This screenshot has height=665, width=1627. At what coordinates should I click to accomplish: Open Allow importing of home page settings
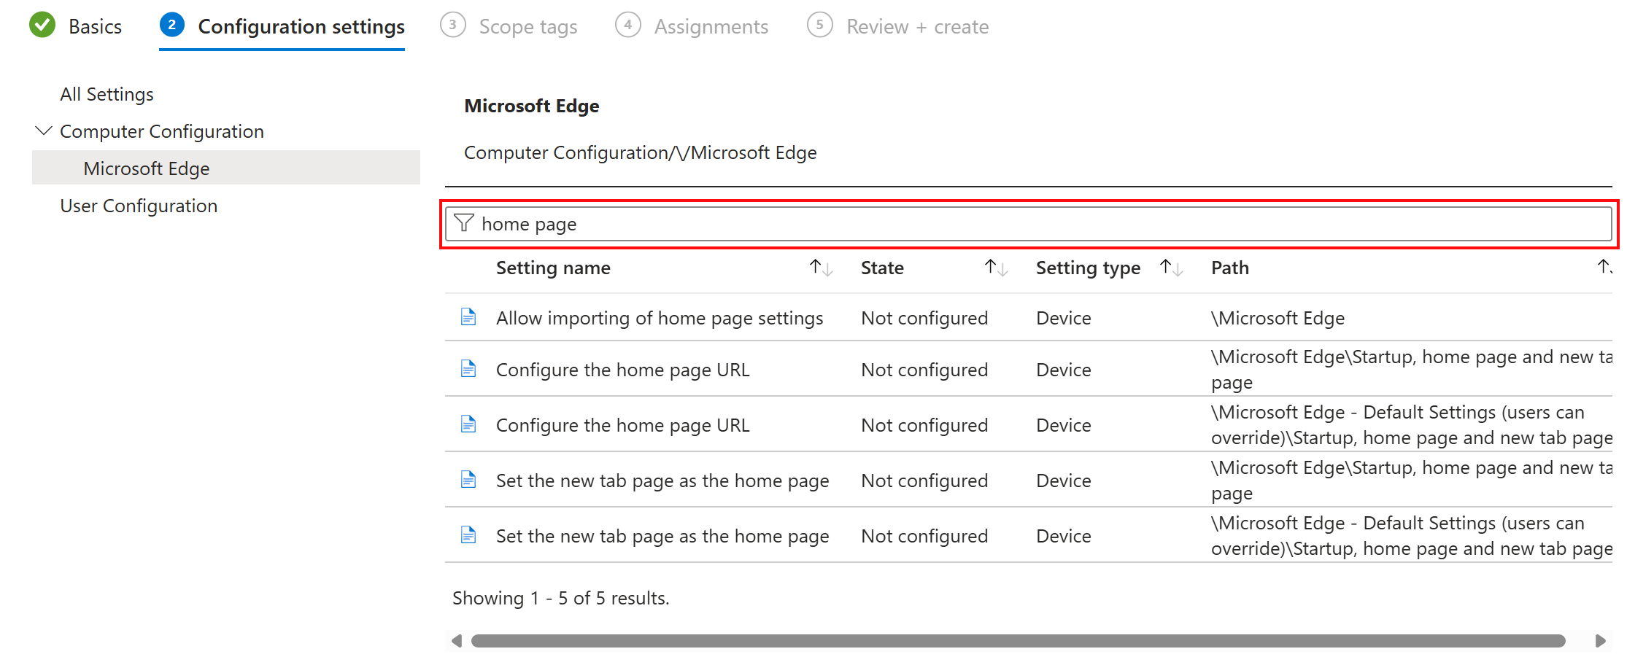click(660, 318)
